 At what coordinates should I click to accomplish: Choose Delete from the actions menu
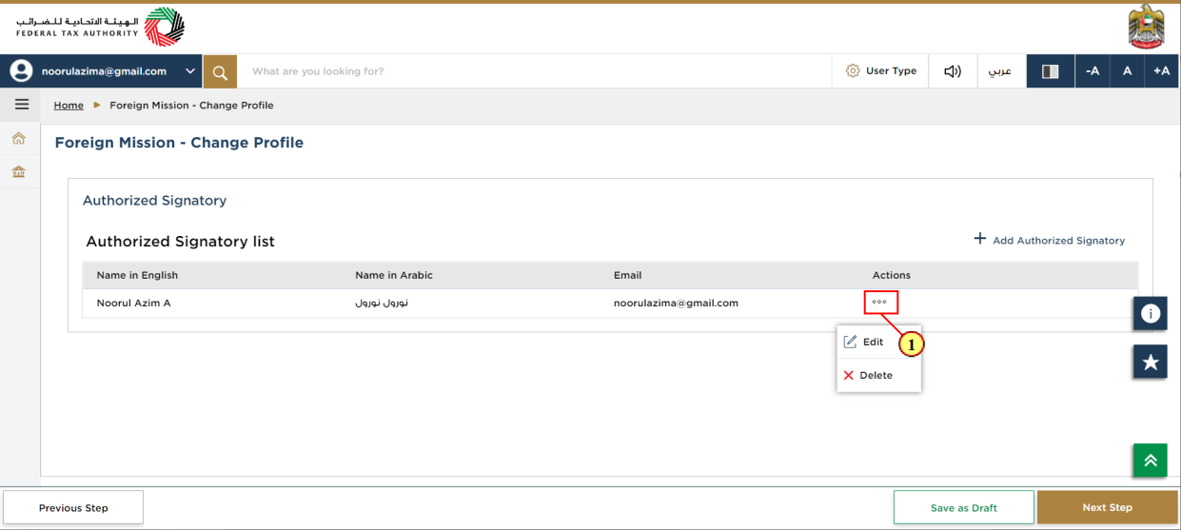coord(868,375)
